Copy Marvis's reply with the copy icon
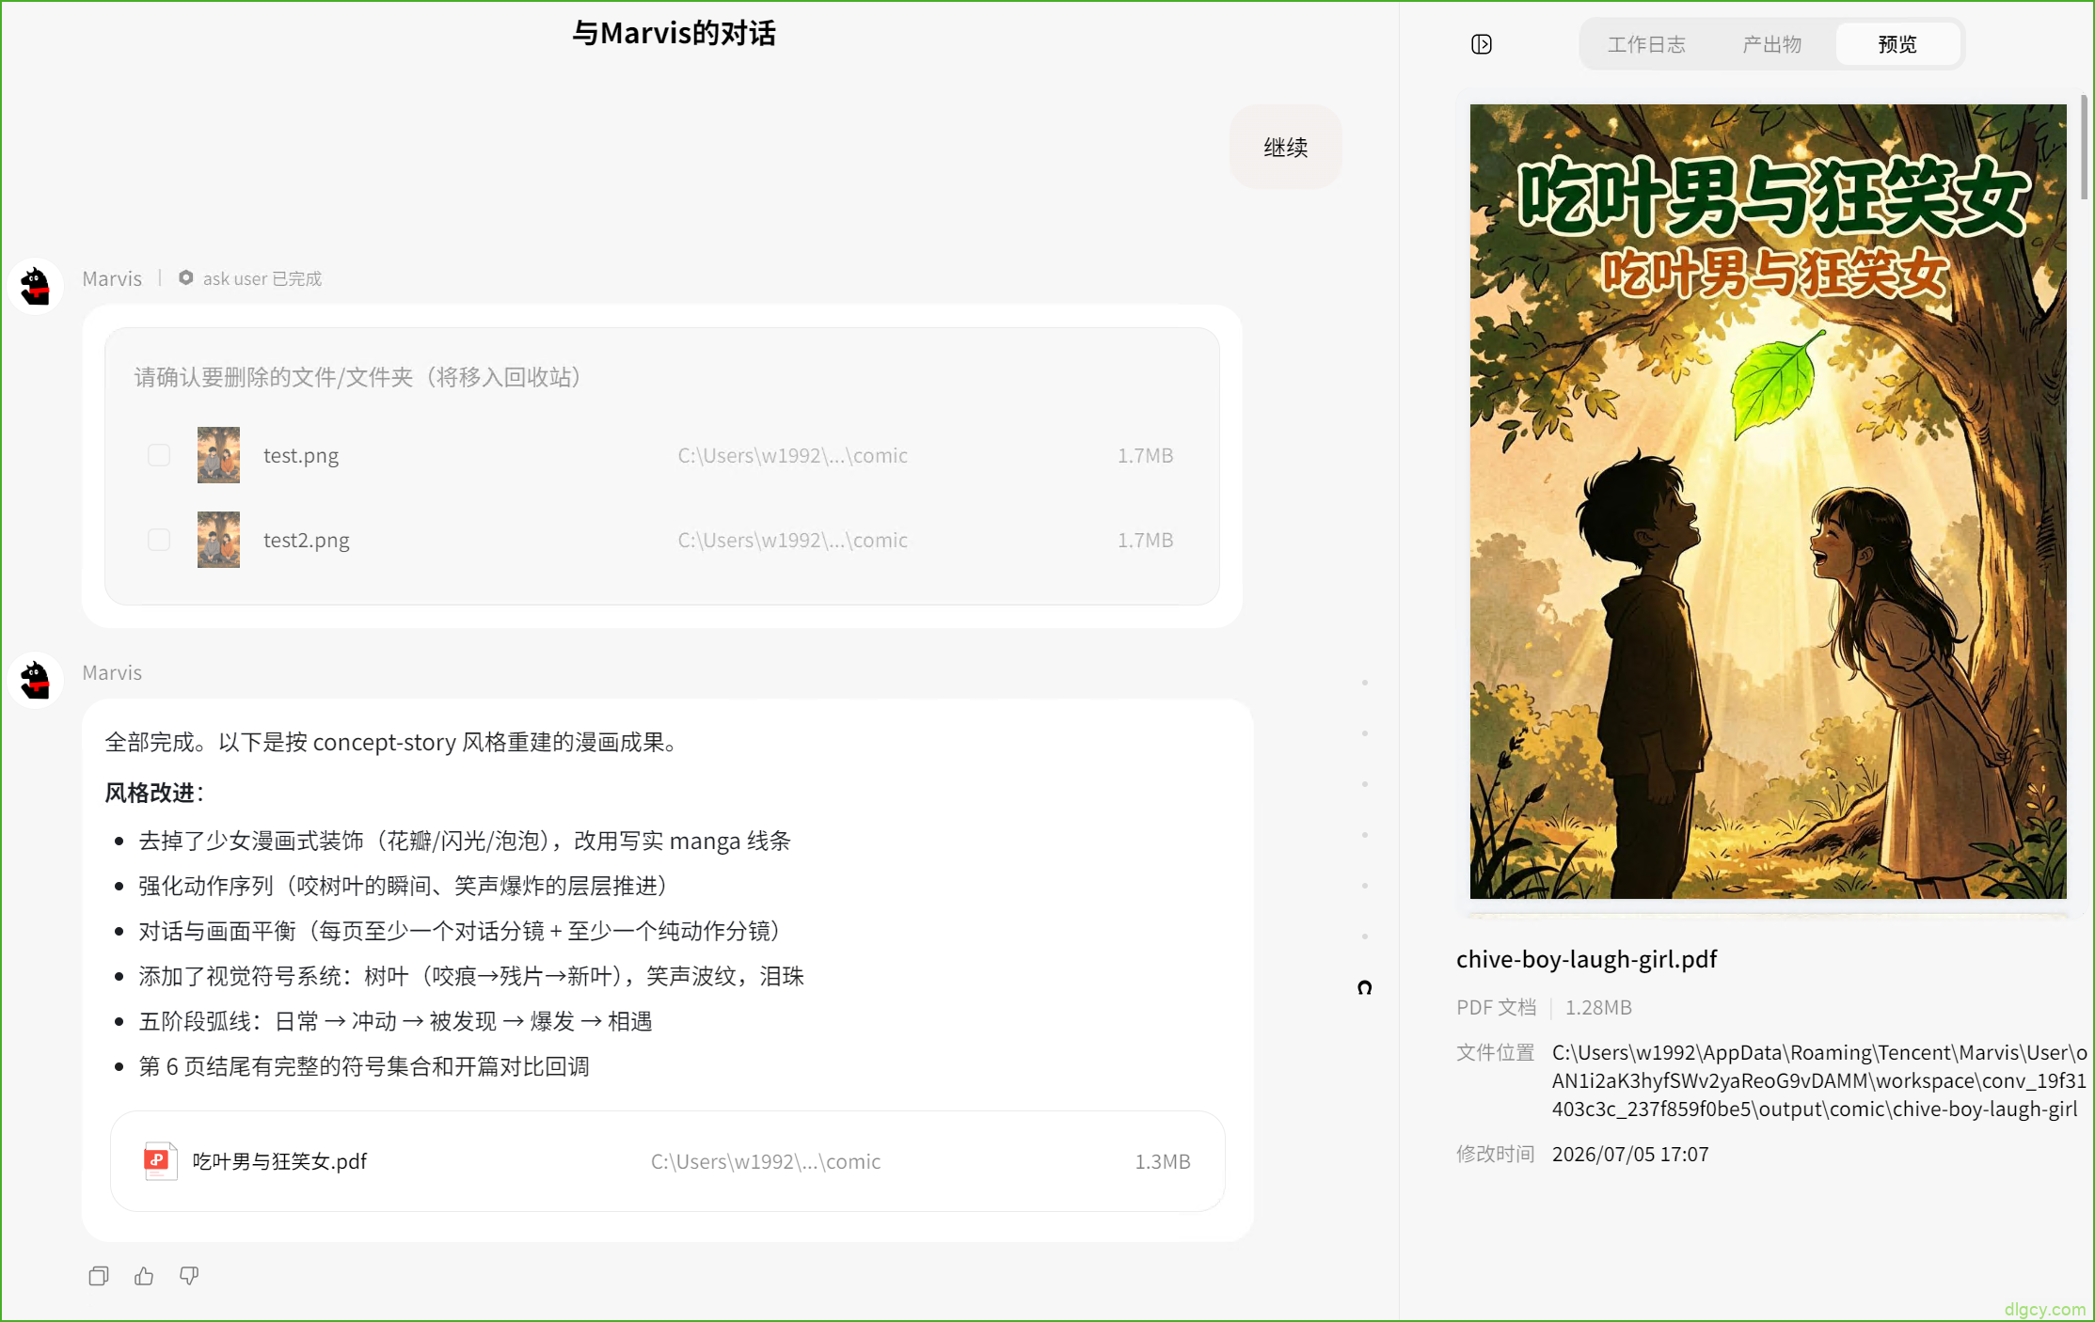The width and height of the screenshot is (2095, 1322). click(99, 1276)
